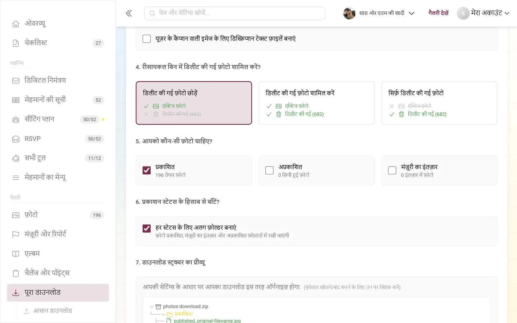Click the 11/12 badge beside सभी टूल

coord(95,158)
